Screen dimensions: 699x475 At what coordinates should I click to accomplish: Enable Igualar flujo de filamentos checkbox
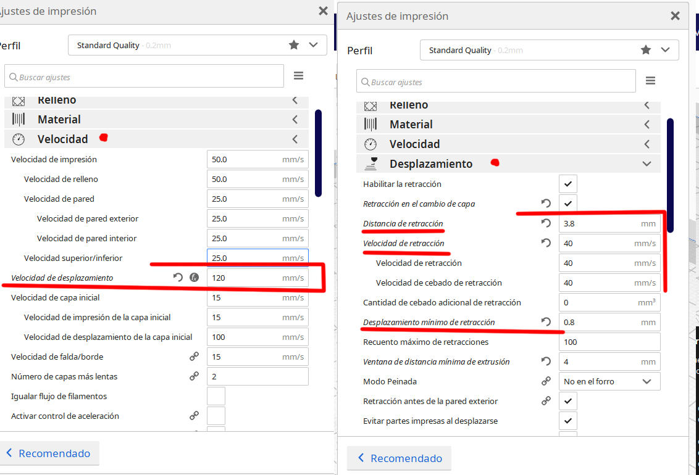point(216,396)
